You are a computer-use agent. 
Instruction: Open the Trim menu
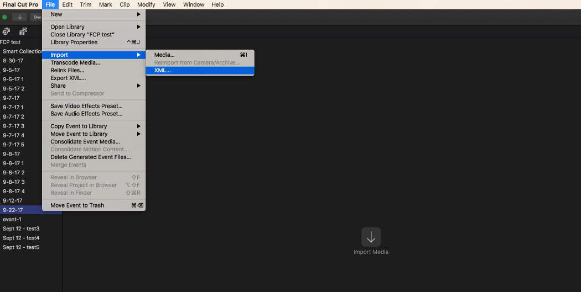(x=86, y=4)
